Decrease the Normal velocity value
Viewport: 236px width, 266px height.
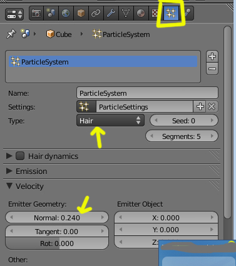(11, 217)
